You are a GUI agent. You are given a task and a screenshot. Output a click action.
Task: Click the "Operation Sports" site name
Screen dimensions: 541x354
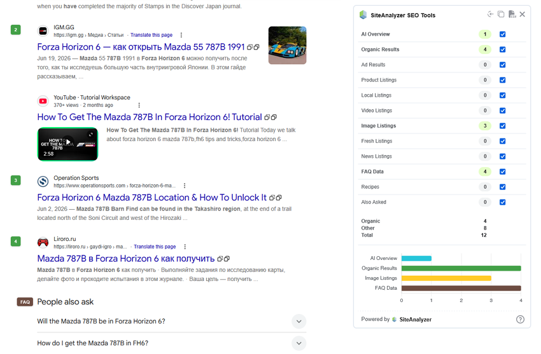pyautogui.click(x=76, y=178)
